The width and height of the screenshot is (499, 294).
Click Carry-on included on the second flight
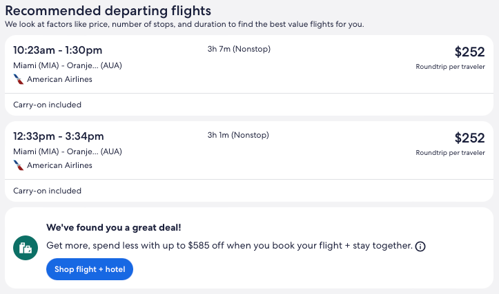47,191
